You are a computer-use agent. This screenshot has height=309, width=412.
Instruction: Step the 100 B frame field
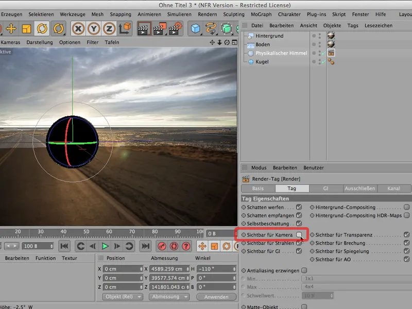[x=51, y=246]
